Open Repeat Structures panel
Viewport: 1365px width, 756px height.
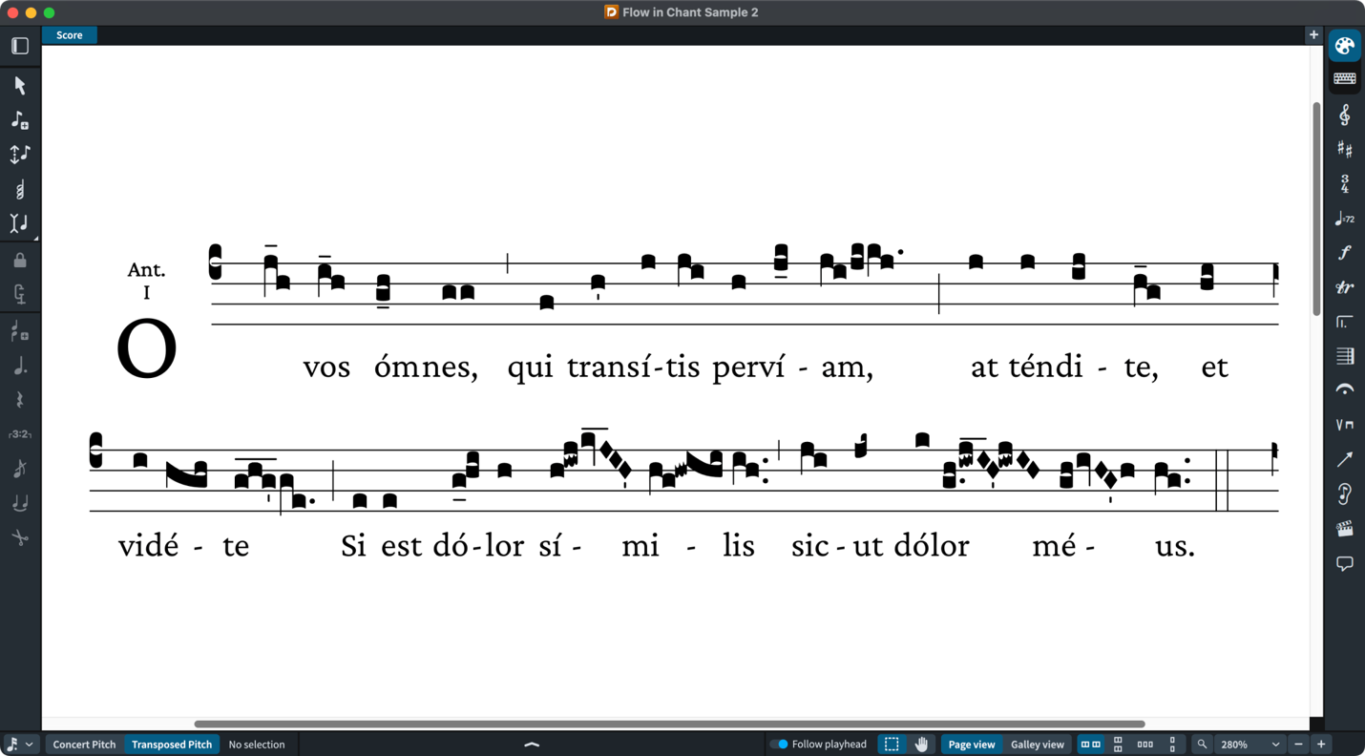click(x=1345, y=322)
